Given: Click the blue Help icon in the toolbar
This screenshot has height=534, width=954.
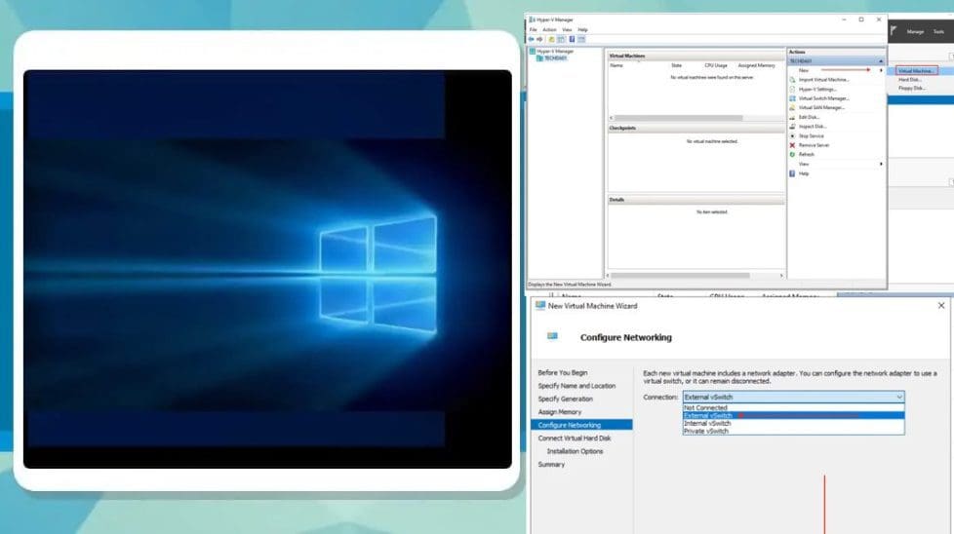Looking at the screenshot, I should (x=572, y=39).
